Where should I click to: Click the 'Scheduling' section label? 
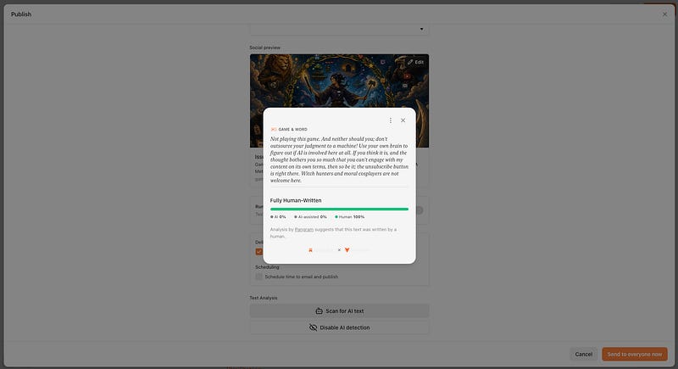tap(267, 267)
